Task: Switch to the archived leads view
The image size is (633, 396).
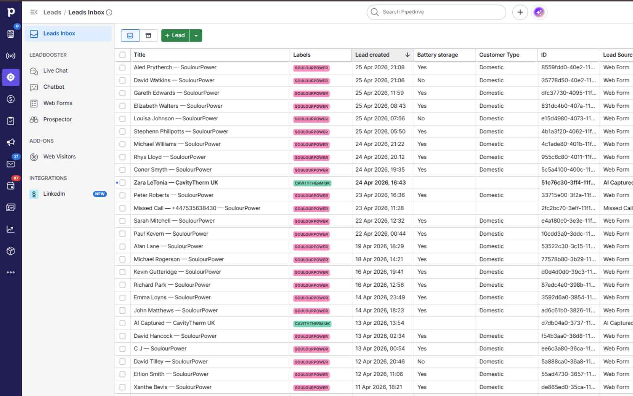Action: point(148,35)
